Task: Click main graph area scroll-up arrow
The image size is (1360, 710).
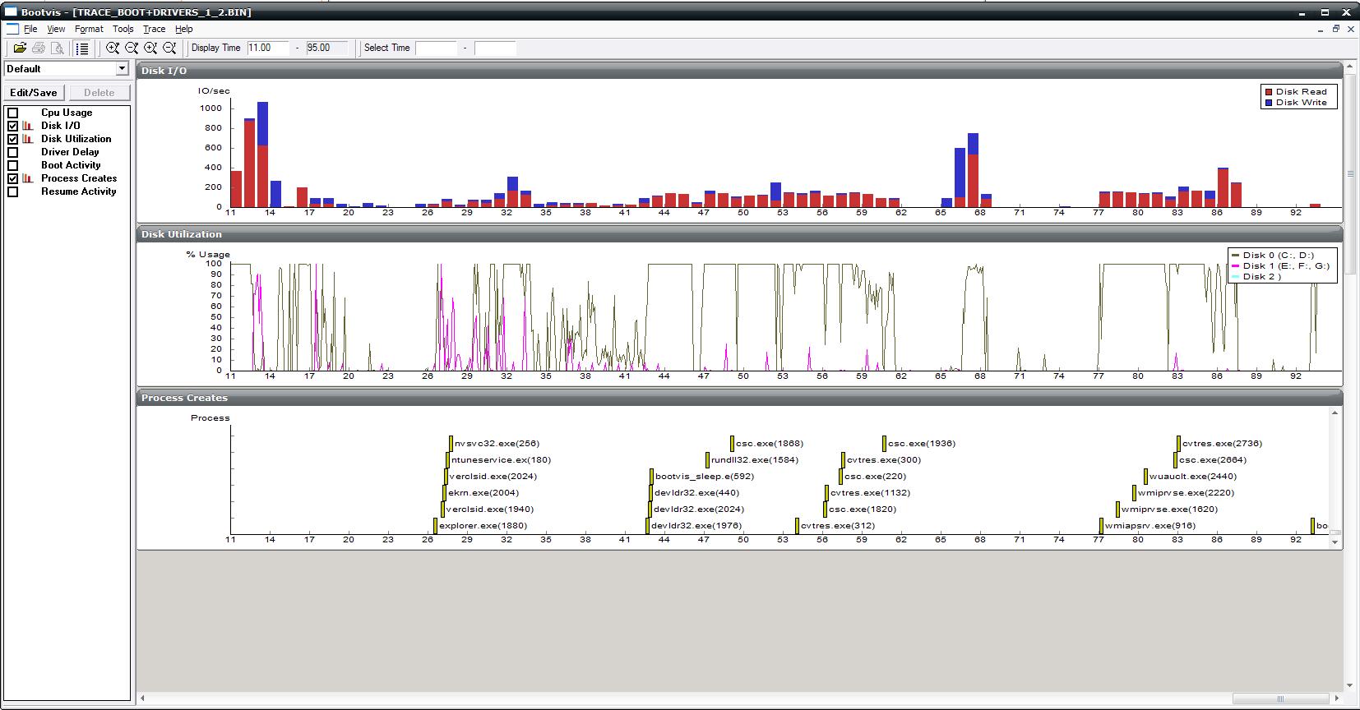Action: [x=1350, y=66]
